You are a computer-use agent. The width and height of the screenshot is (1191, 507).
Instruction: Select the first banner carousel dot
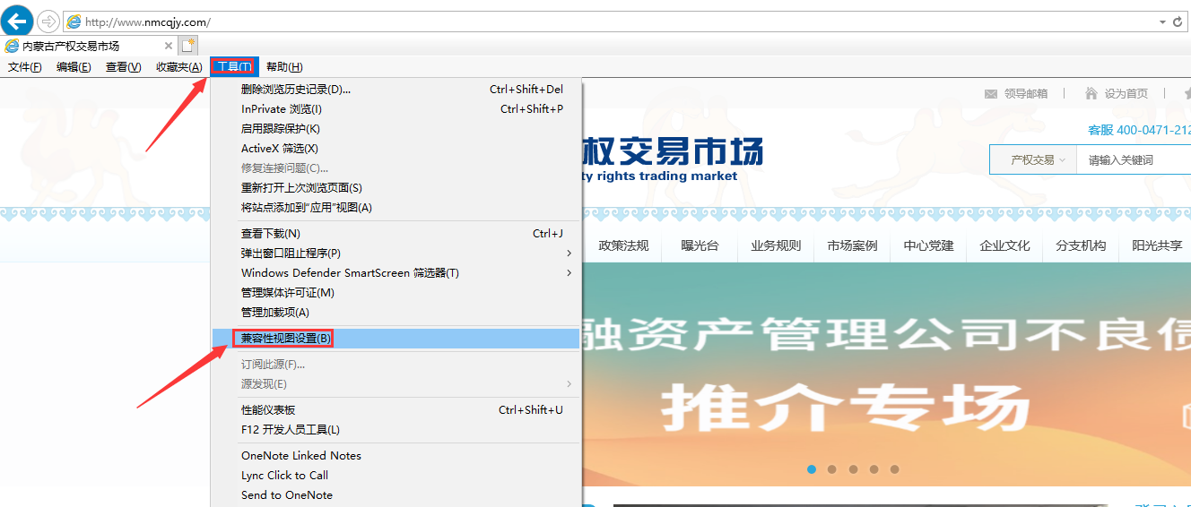coord(812,468)
